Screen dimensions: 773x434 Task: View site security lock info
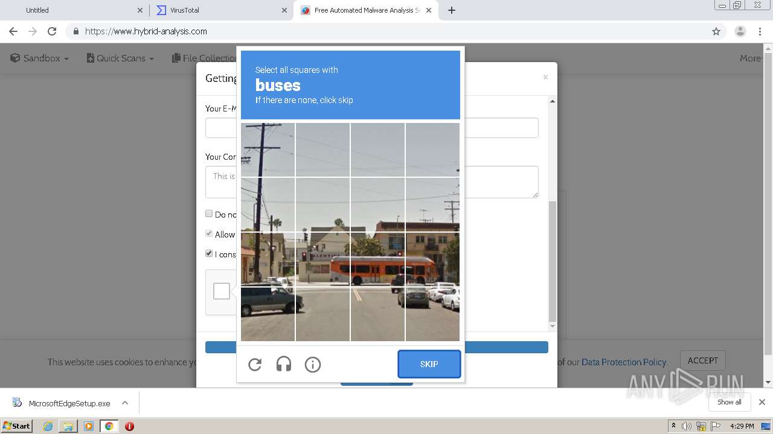[x=75, y=31]
